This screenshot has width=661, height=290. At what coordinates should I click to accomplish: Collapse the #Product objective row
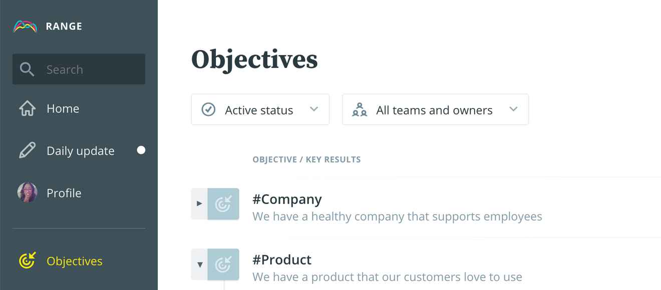click(x=200, y=264)
